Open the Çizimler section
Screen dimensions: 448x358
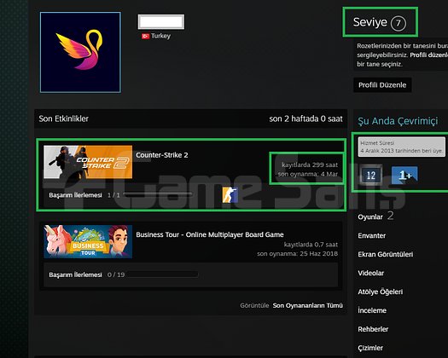click(370, 348)
